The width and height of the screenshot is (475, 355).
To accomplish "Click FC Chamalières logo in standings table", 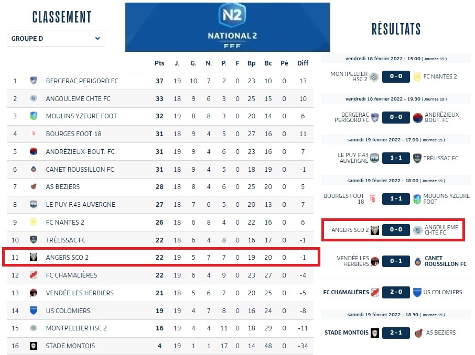I will pyautogui.click(x=34, y=275).
